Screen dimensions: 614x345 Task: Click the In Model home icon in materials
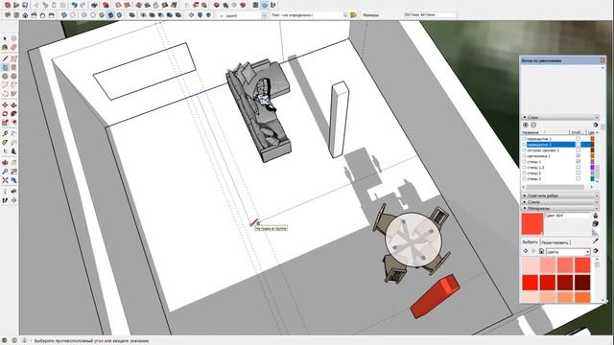(x=541, y=251)
